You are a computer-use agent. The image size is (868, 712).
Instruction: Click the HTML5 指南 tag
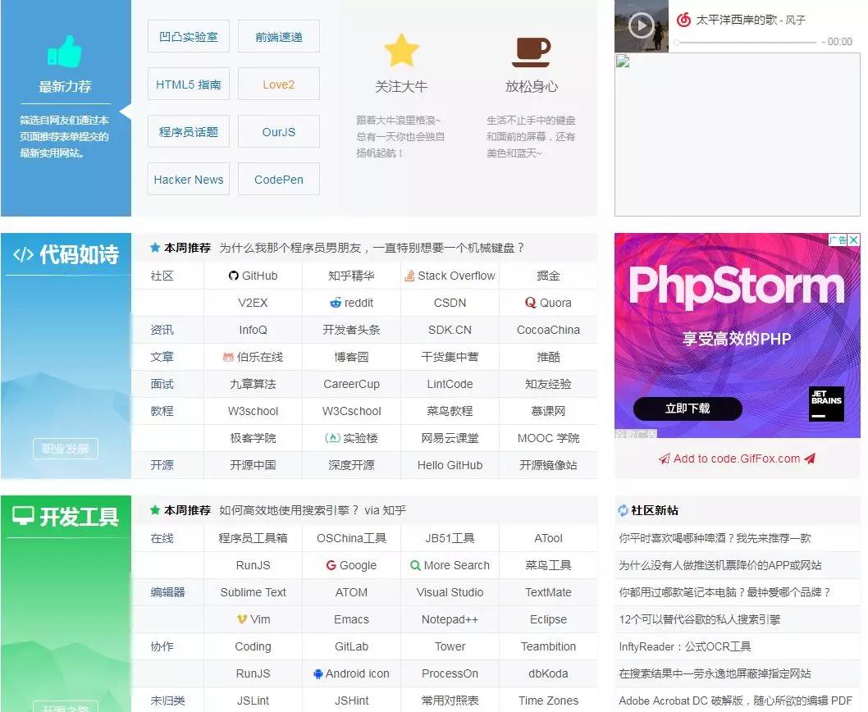click(188, 84)
